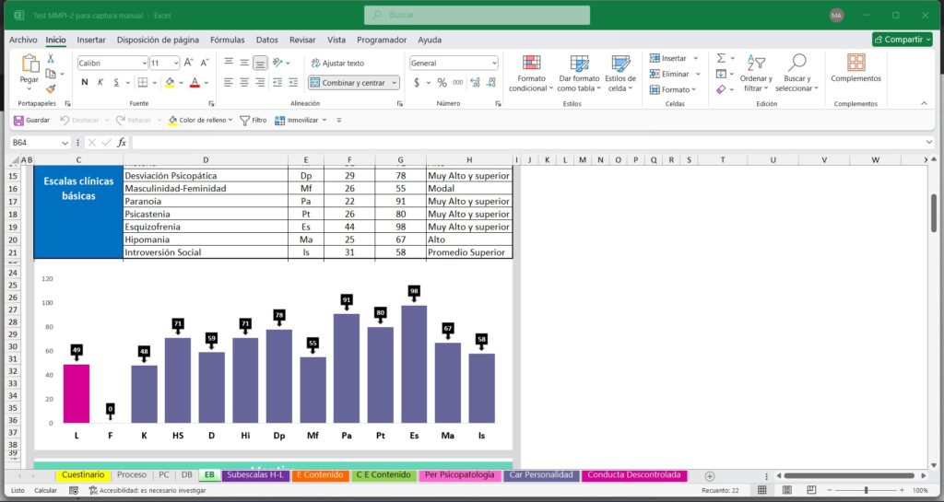Expand the Combinar y centrar dropdown arrow
944x502 pixels.
click(394, 82)
